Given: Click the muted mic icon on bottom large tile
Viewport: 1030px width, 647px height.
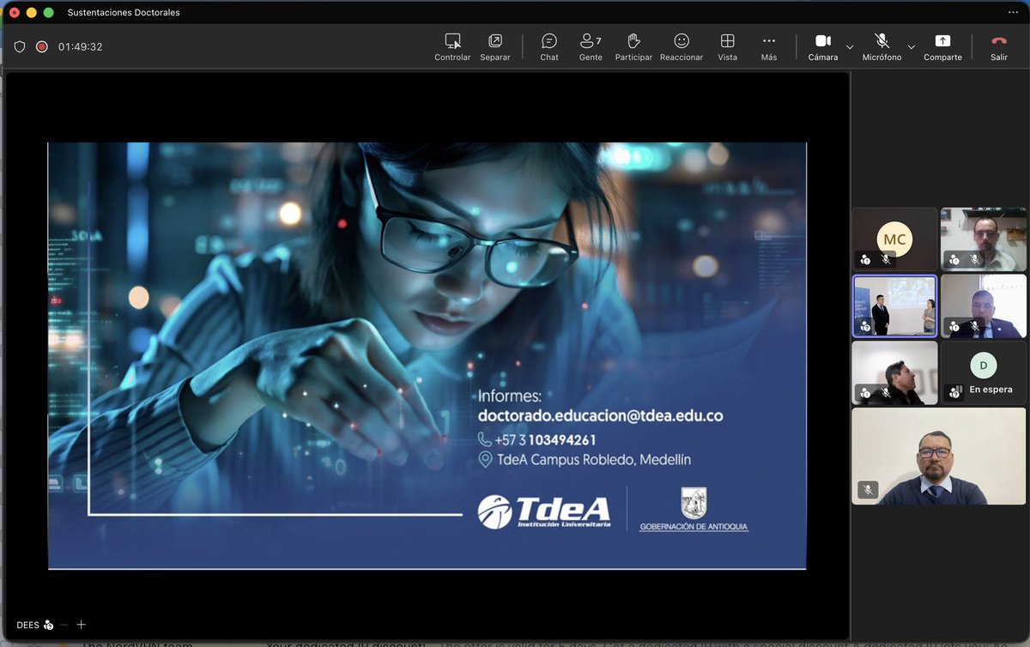Looking at the screenshot, I should [868, 490].
